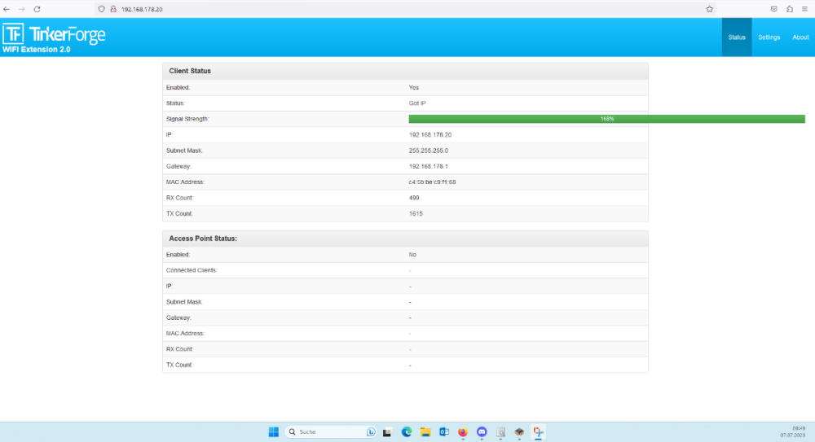Select the Status tab

(737, 37)
